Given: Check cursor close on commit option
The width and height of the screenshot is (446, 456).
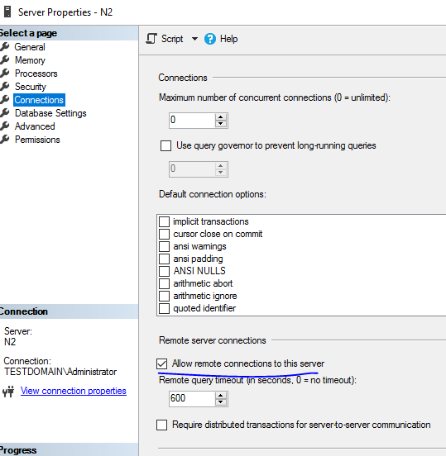Looking at the screenshot, I should [164, 234].
